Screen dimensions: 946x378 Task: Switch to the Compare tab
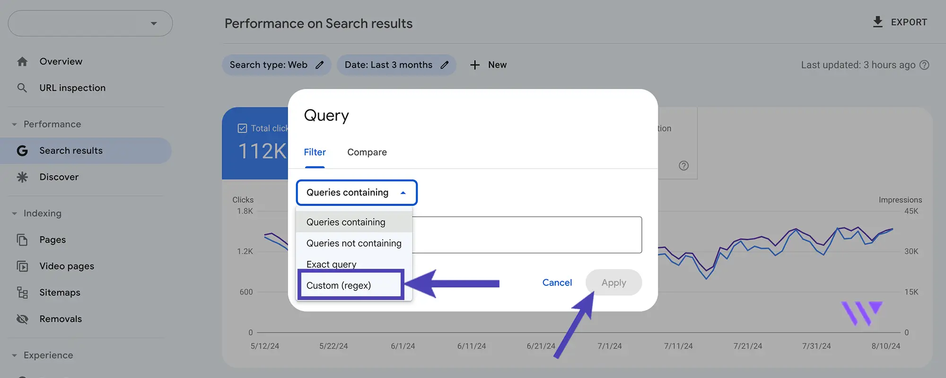[x=367, y=152]
